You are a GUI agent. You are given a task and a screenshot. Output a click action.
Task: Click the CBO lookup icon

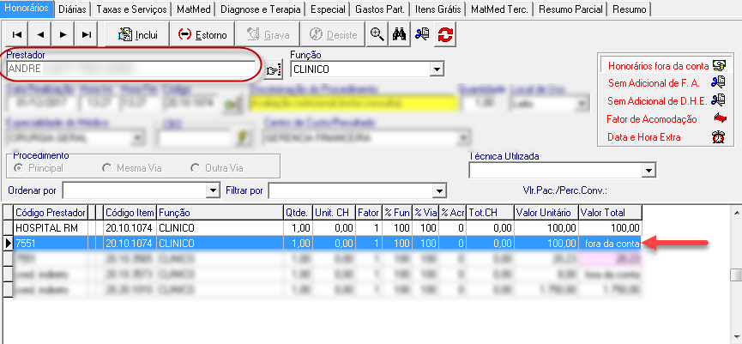click(x=243, y=138)
